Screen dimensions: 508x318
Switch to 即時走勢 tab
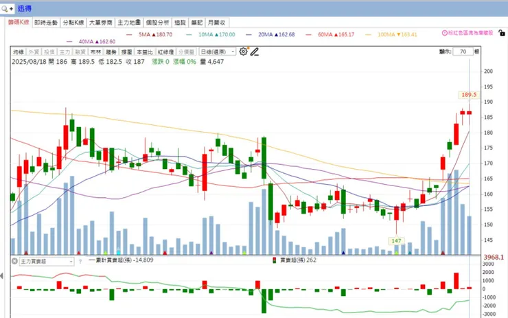(x=46, y=23)
